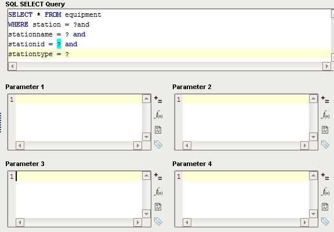The height and width of the screenshot is (232, 334).
Task: Click the tag icon next to Parameter 4
Action: [325, 222]
